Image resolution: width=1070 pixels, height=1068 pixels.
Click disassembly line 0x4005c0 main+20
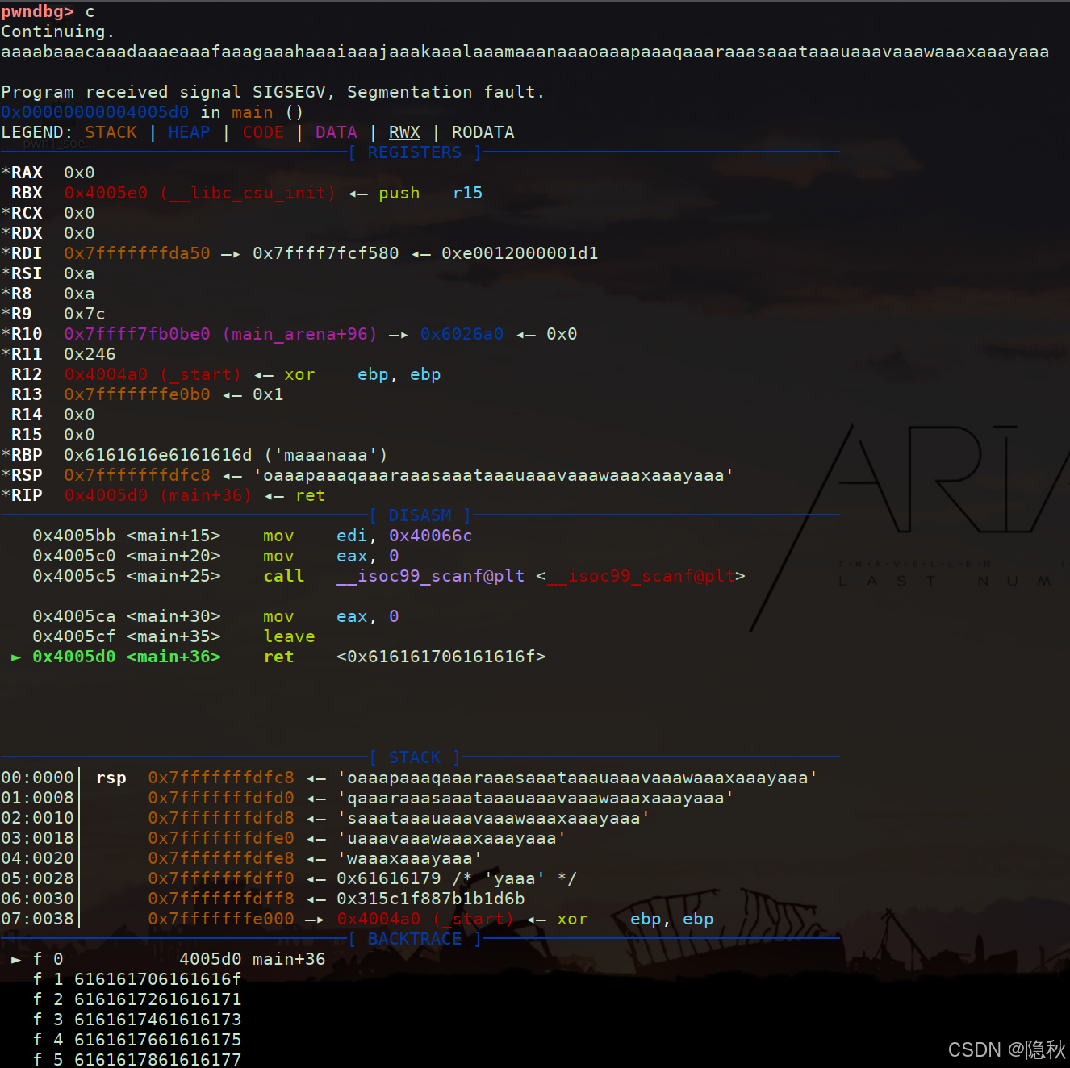(215, 556)
